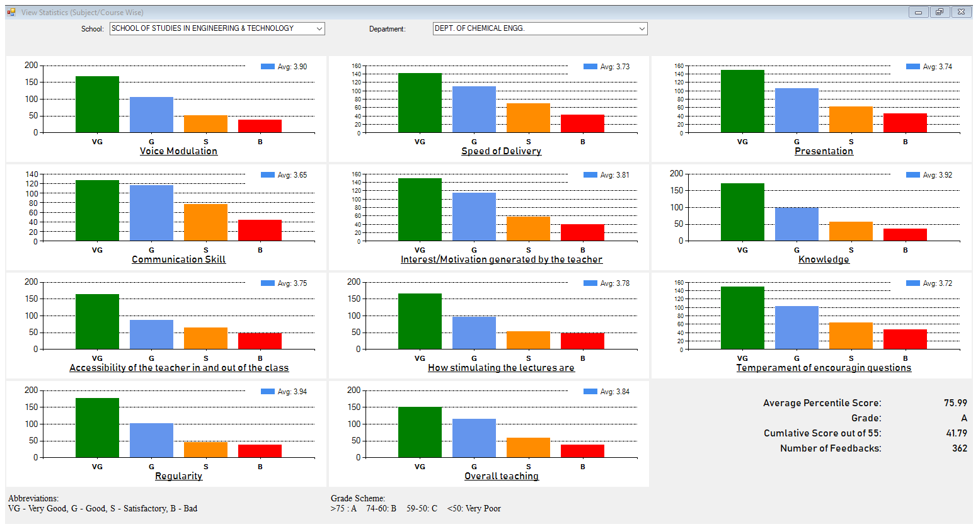Click the legend swatch beside Avg: 3.92

pos(913,175)
